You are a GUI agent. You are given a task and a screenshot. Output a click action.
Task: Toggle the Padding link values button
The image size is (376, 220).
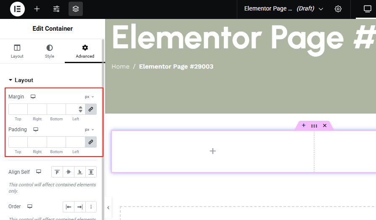pyautogui.click(x=91, y=142)
